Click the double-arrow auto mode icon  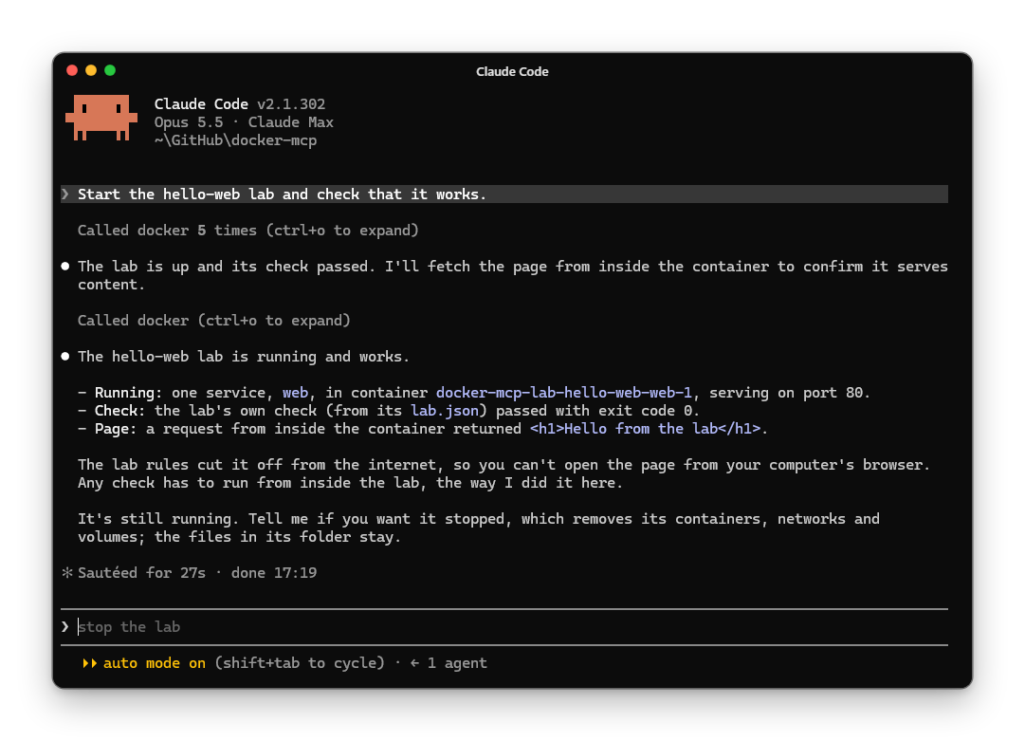(x=89, y=662)
